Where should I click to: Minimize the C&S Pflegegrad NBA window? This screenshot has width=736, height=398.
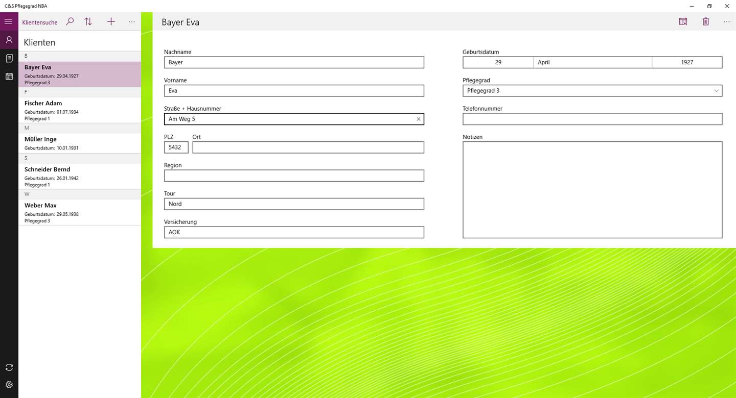[x=692, y=6]
